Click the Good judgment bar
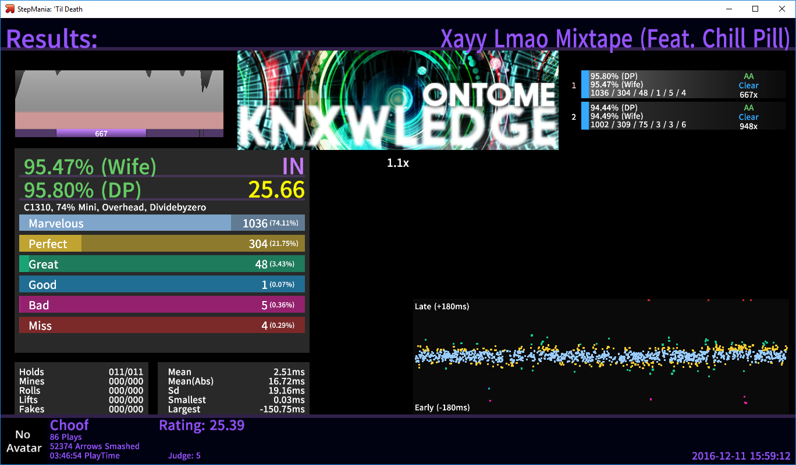The image size is (796, 465). (162, 284)
